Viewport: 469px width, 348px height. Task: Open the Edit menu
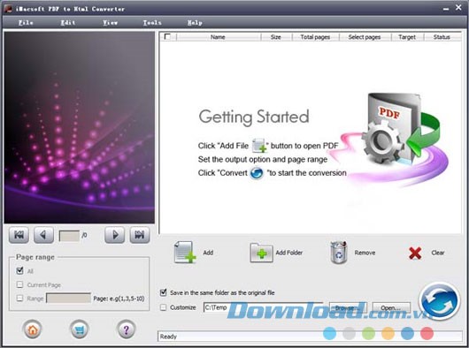tap(68, 23)
